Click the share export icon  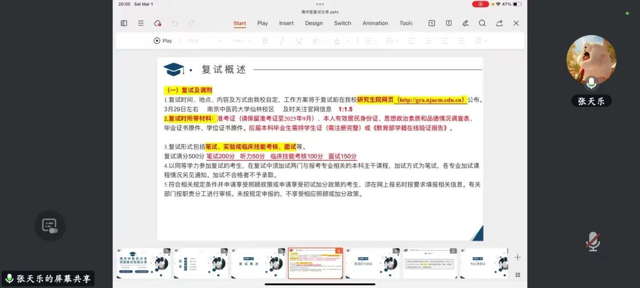499,23
